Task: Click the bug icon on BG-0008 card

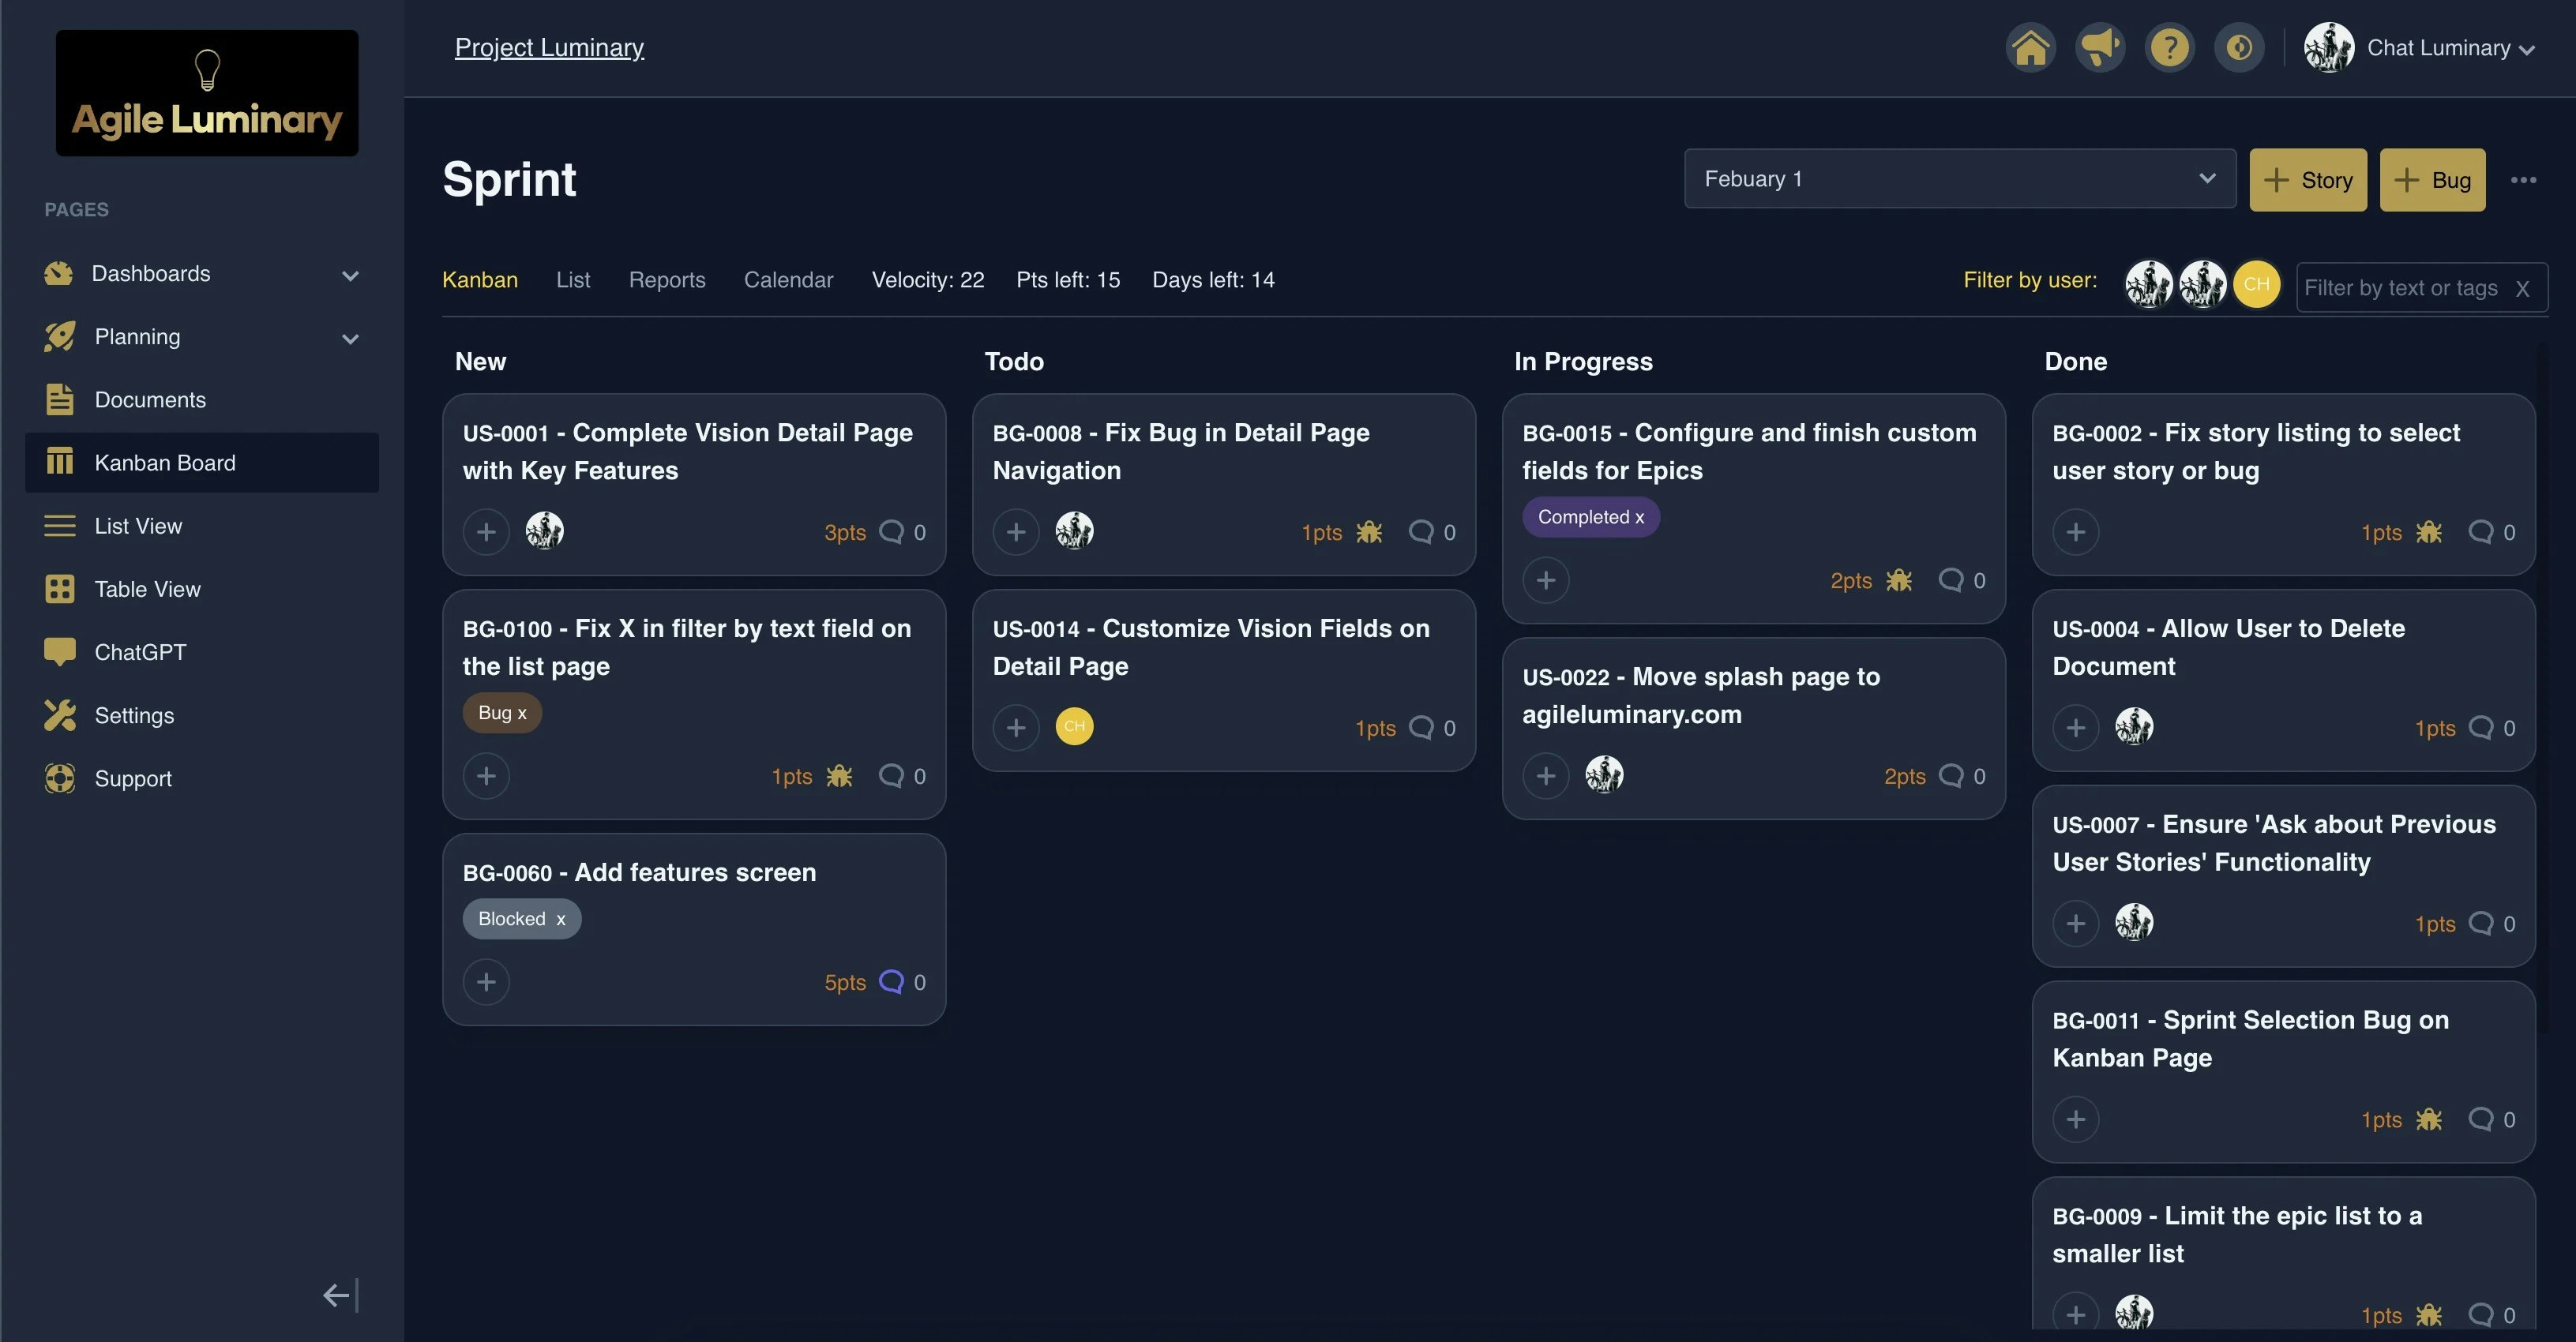Action: (x=1369, y=532)
